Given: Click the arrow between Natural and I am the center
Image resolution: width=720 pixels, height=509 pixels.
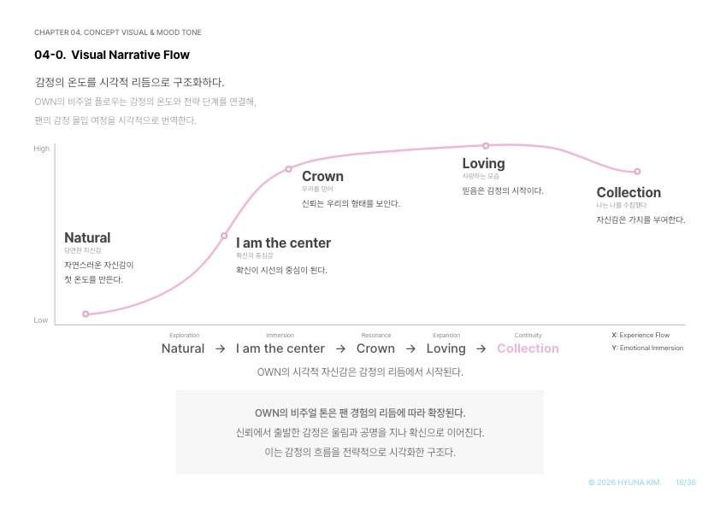Looking at the screenshot, I should [221, 349].
